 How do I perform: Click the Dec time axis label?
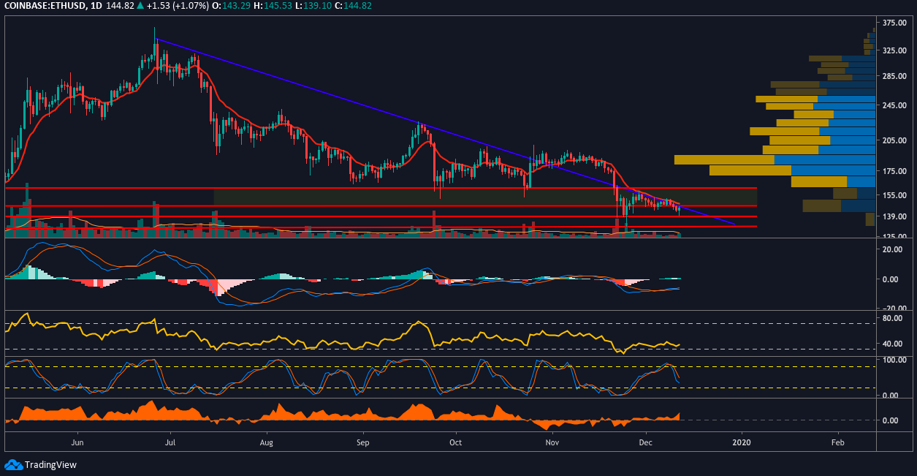tap(646, 442)
